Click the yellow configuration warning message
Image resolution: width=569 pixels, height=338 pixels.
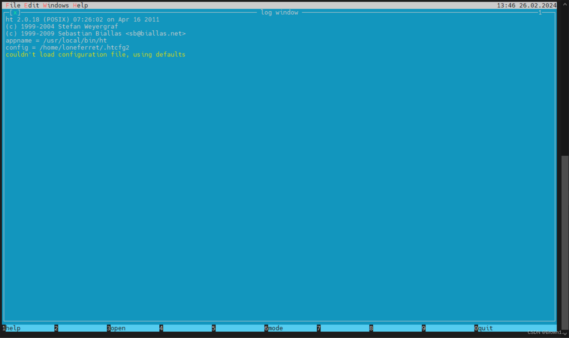point(95,54)
